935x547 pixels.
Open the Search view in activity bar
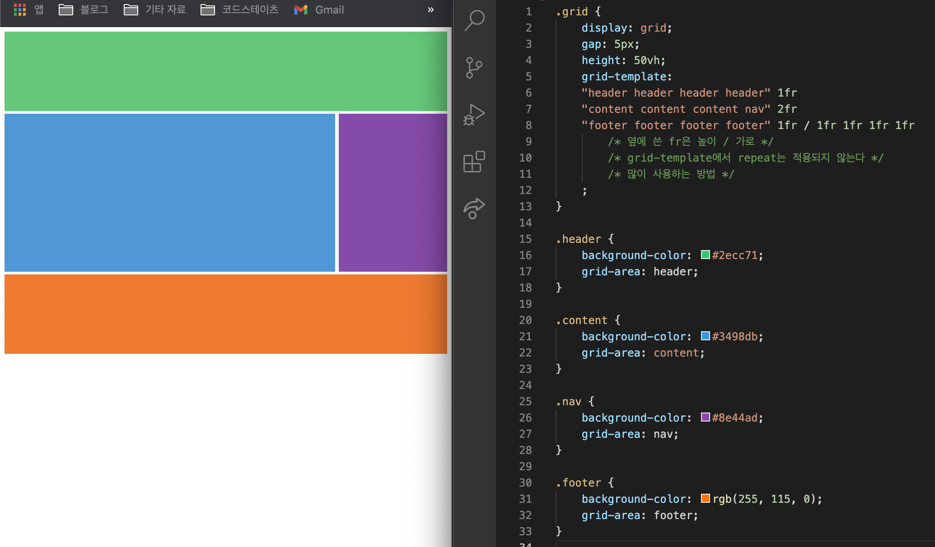[474, 20]
